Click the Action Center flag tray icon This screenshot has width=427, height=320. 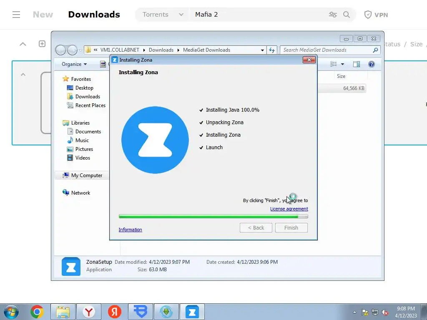point(365,312)
